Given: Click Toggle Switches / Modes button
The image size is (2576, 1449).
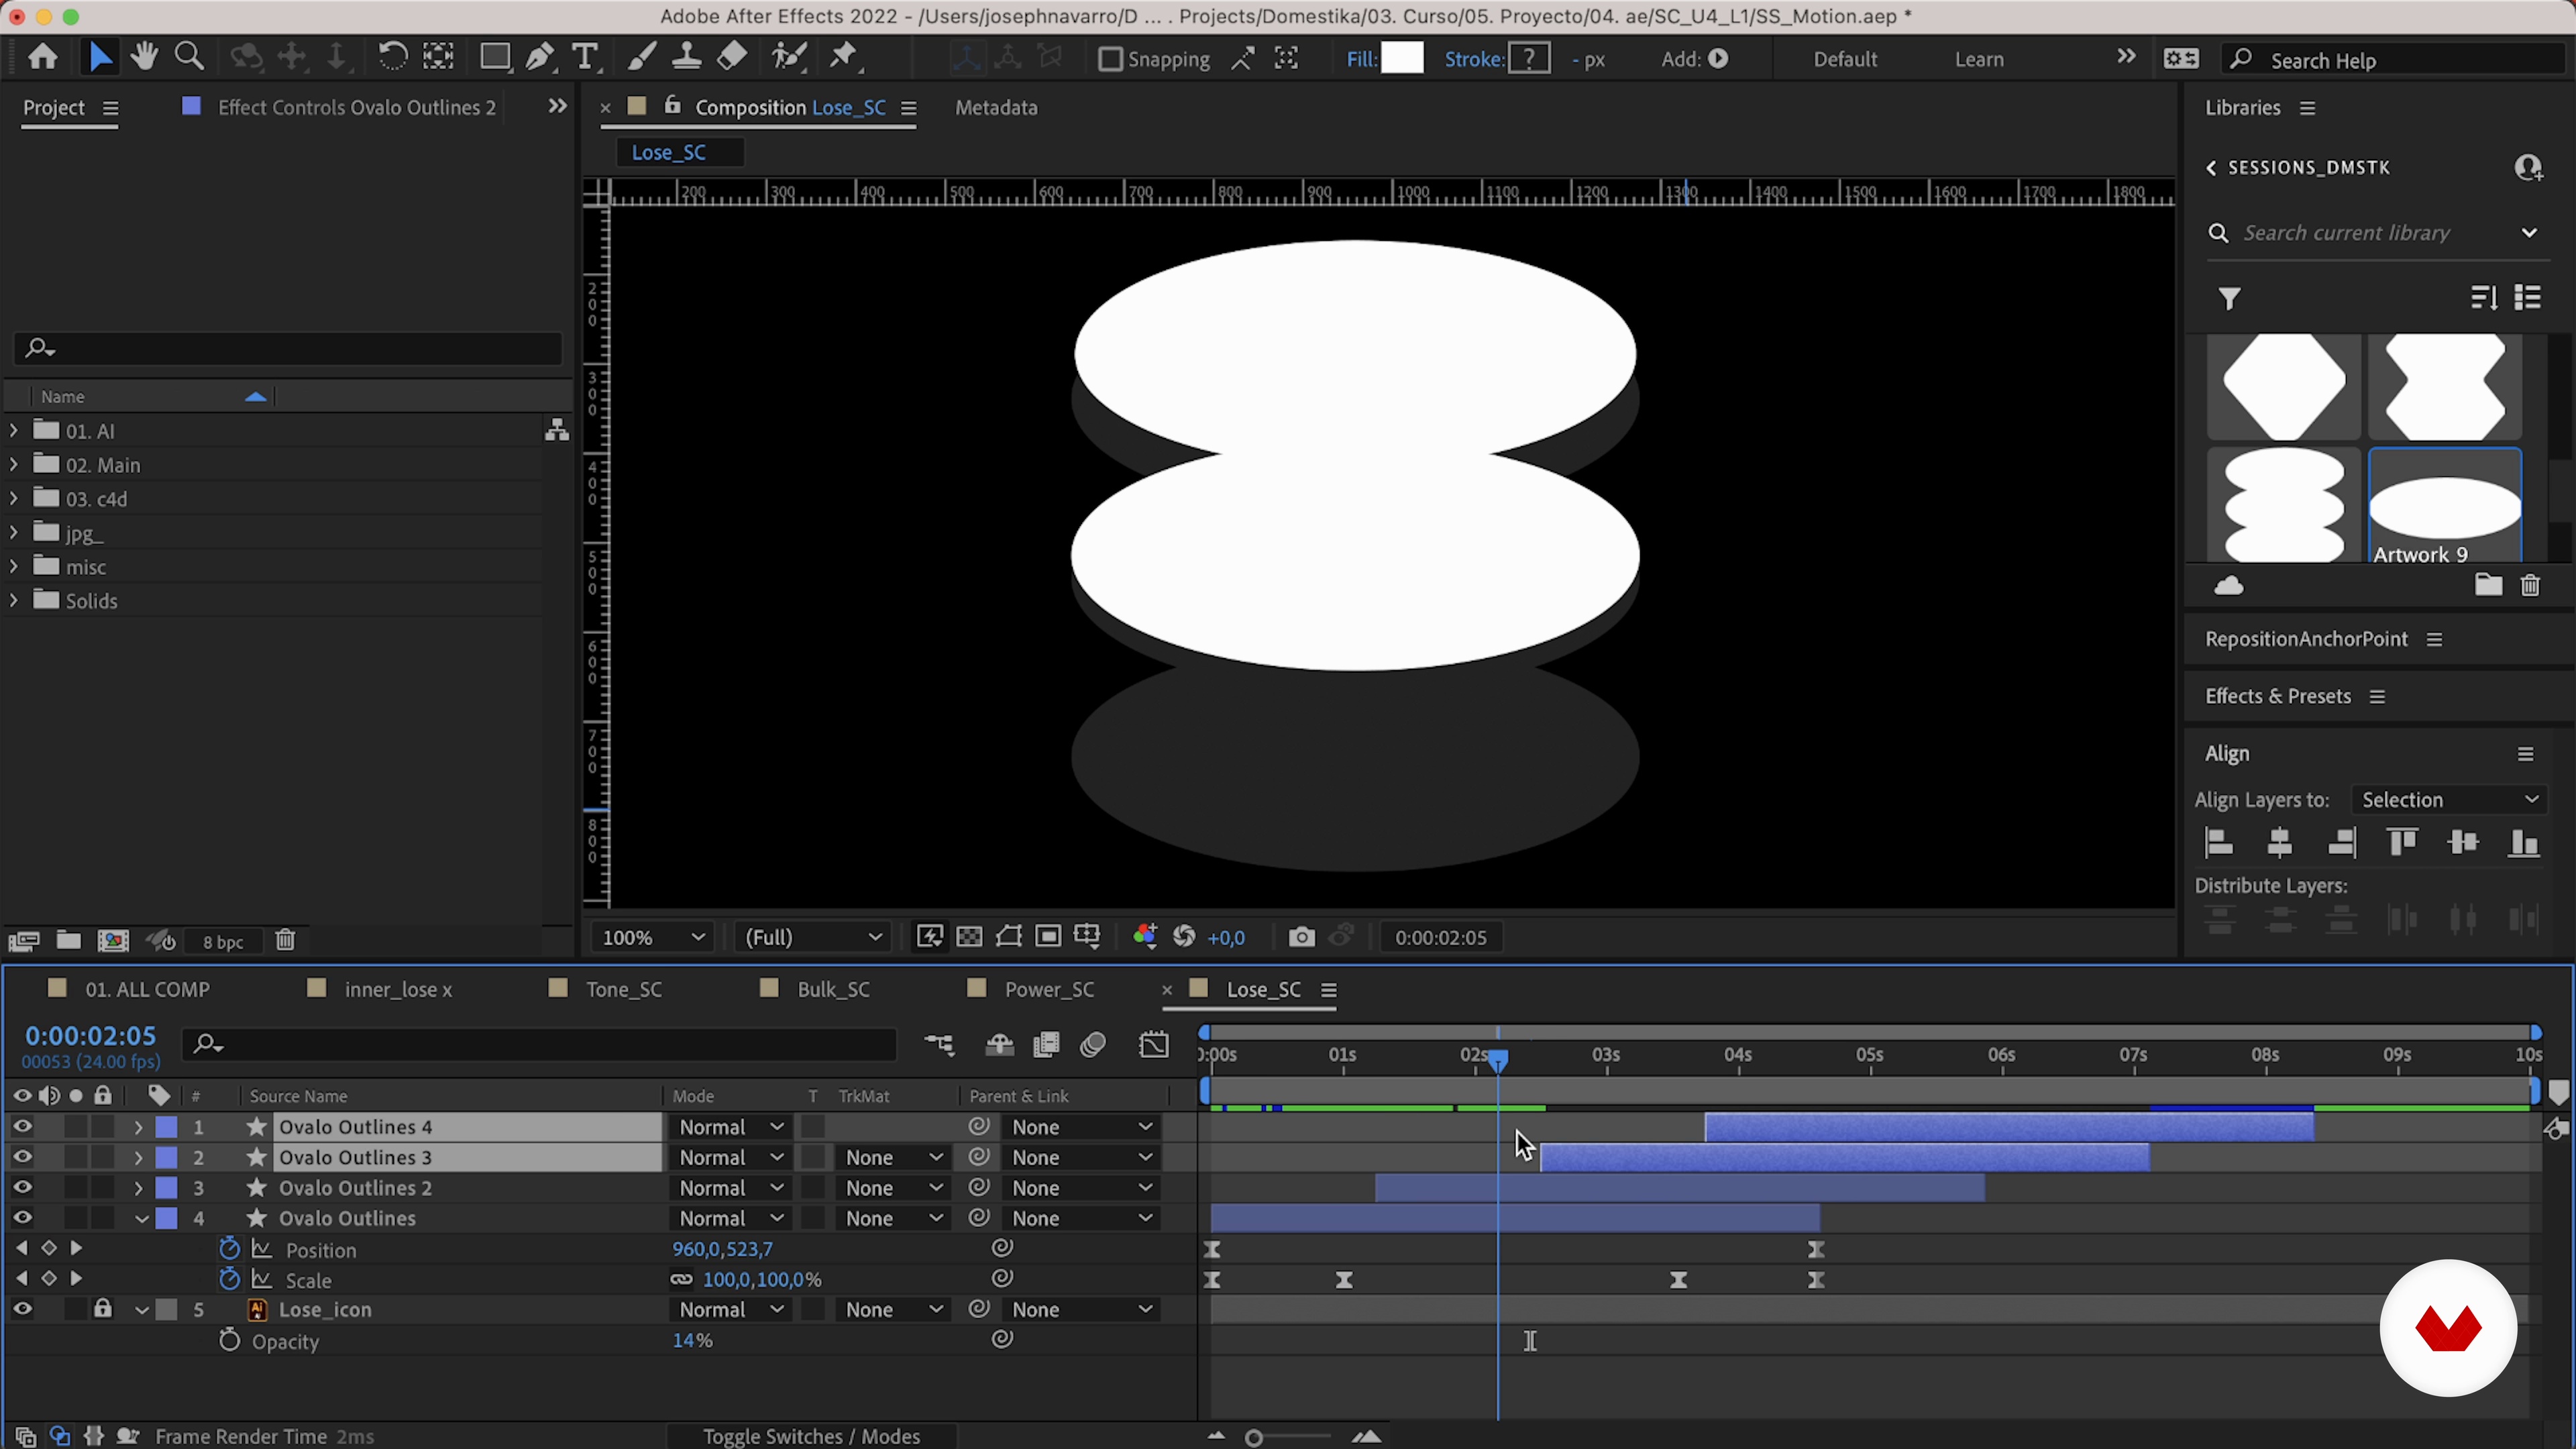Looking at the screenshot, I should coord(811,1436).
